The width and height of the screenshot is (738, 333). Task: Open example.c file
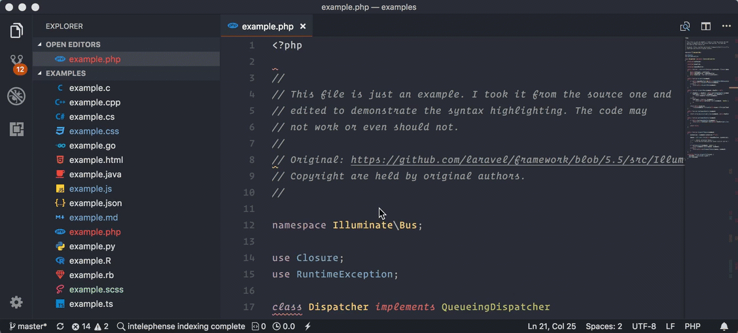click(x=126, y=88)
